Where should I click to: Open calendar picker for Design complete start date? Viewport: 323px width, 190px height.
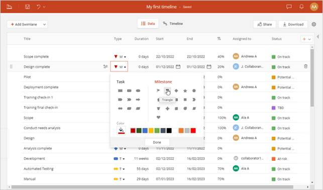(178, 66)
